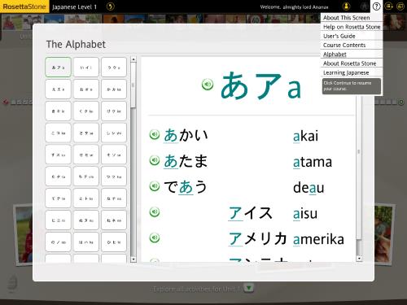Expand Explore all activities green arrow

click(x=248, y=288)
